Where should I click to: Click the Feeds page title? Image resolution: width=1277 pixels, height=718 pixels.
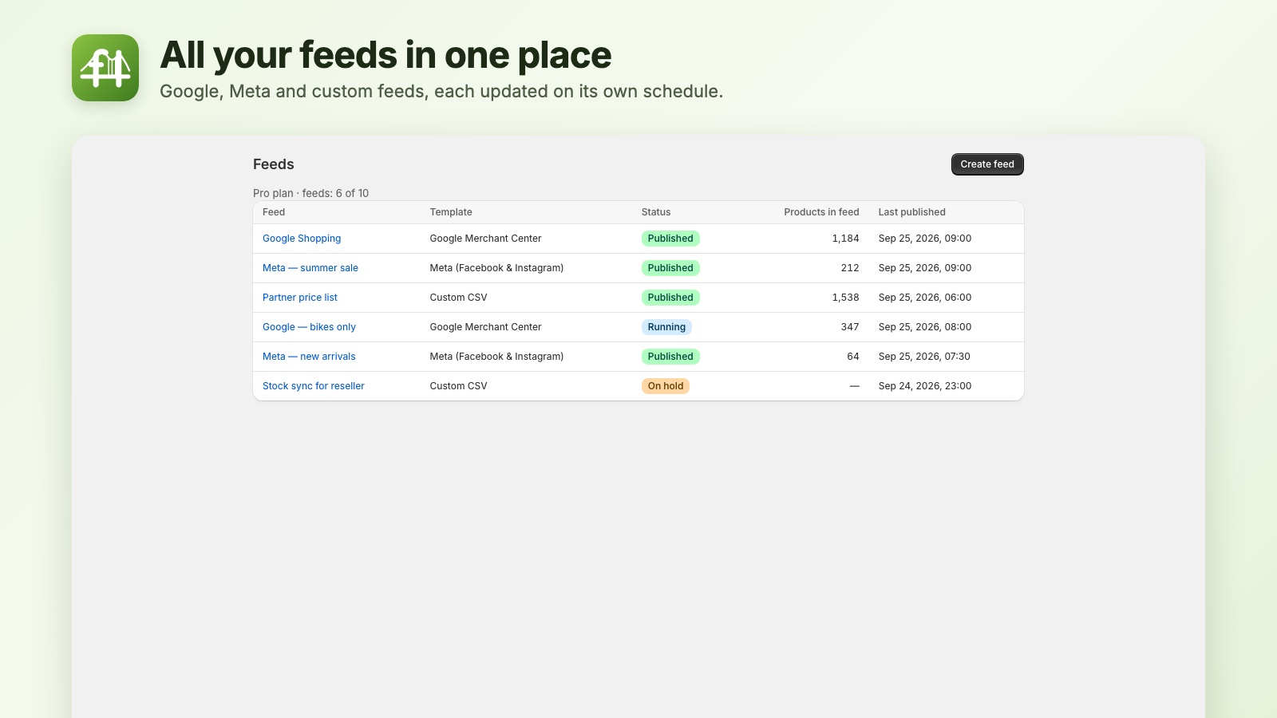274,164
